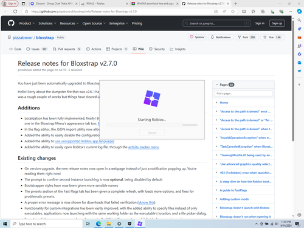
Task: Open the Code tab
Action: tap(15, 49)
